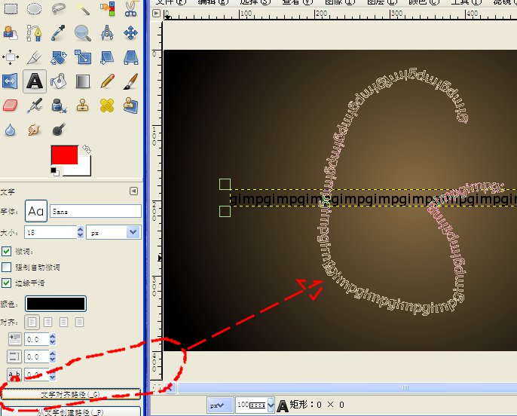Select the Fuzzy Select magic wand

[83, 8]
